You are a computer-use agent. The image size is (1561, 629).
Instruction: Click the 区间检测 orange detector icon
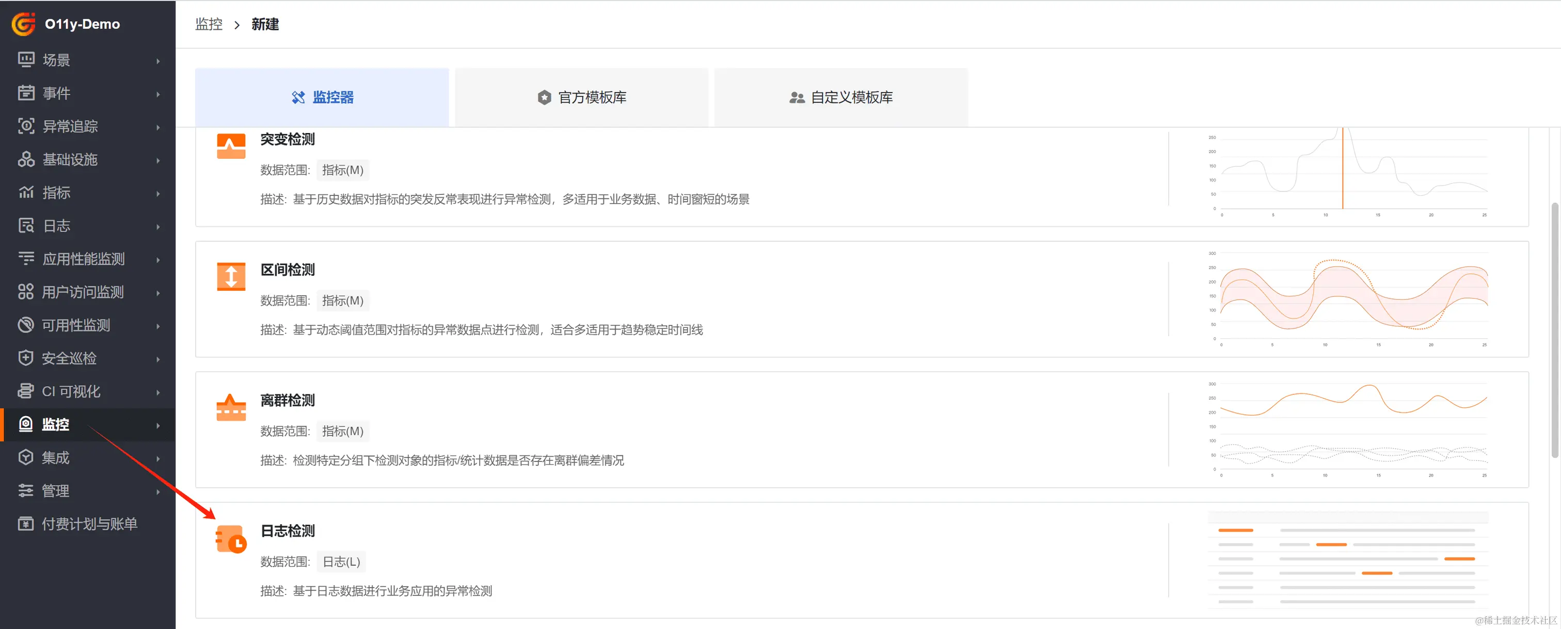(231, 277)
